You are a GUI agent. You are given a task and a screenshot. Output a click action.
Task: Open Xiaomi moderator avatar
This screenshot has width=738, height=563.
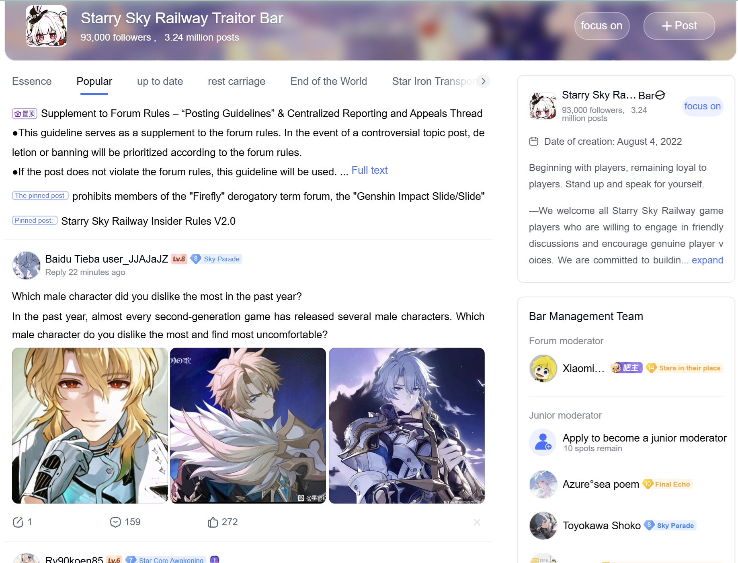pos(543,368)
